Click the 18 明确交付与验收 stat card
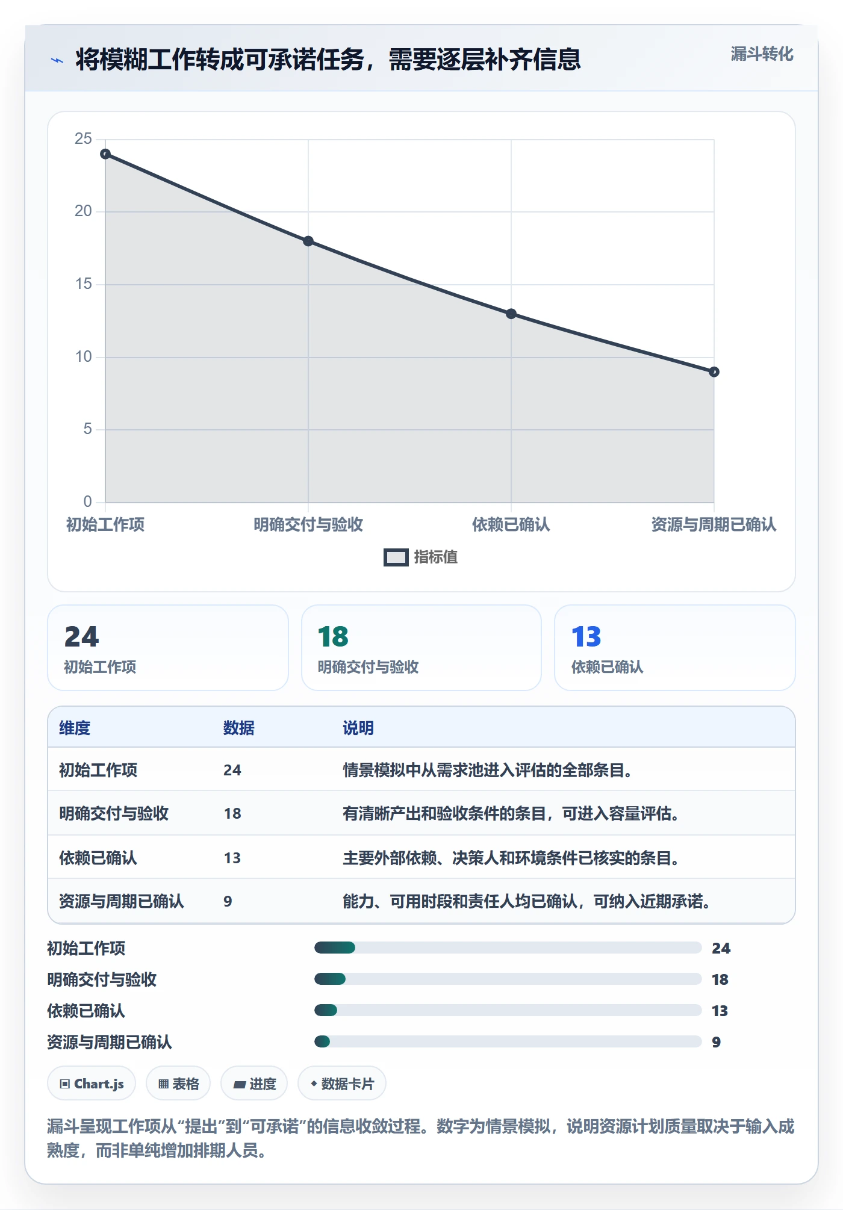The height and width of the screenshot is (1210, 843). tap(421, 648)
